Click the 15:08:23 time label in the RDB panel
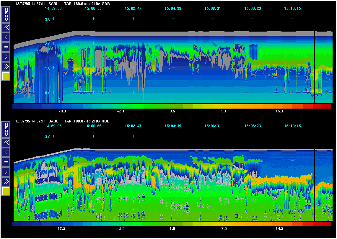The image size is (337, 239). [253, 126]
